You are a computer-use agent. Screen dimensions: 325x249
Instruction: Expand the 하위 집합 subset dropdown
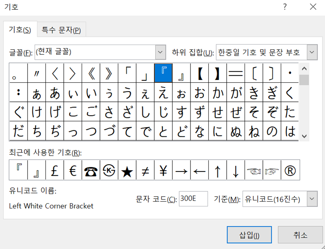point(312,52)
